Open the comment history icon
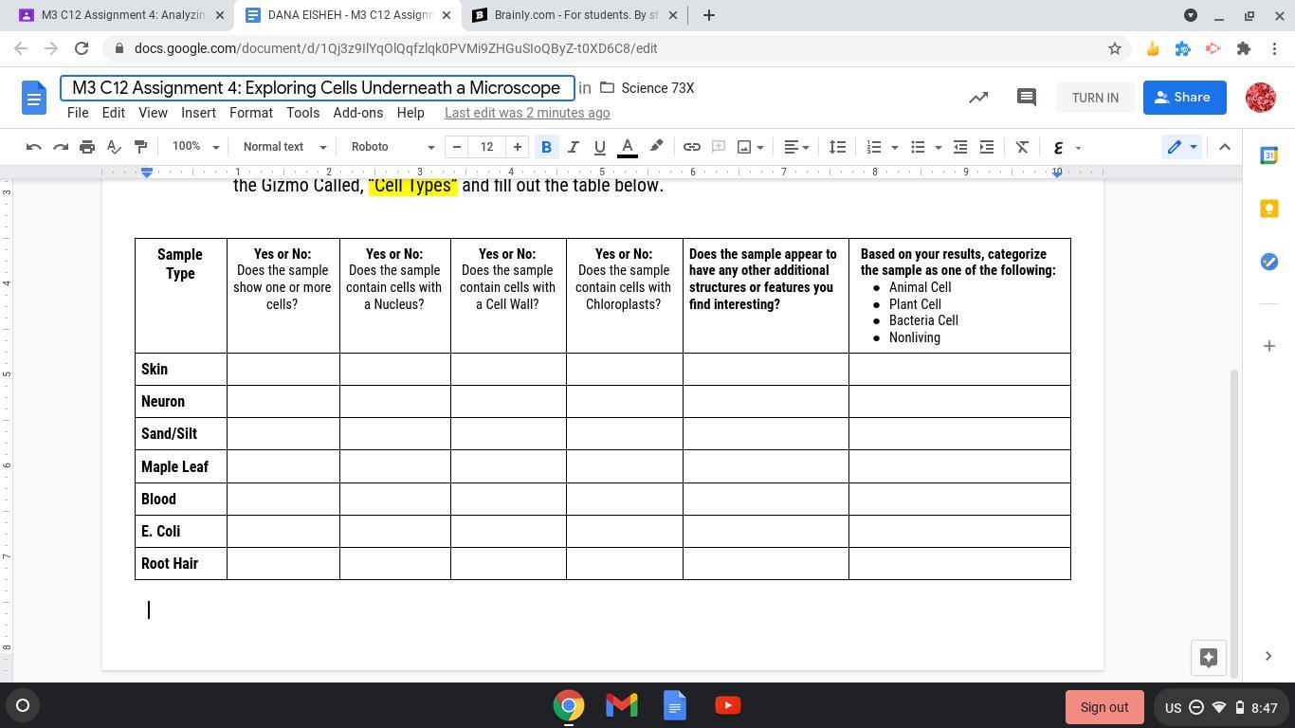Image resolution: width=1295 pixels, height=728 pixels. (x=1026, y=98)
